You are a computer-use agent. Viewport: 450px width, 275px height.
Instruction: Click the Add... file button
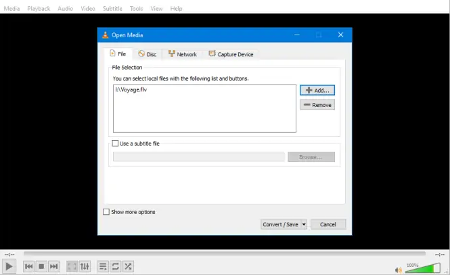point(317,90)
